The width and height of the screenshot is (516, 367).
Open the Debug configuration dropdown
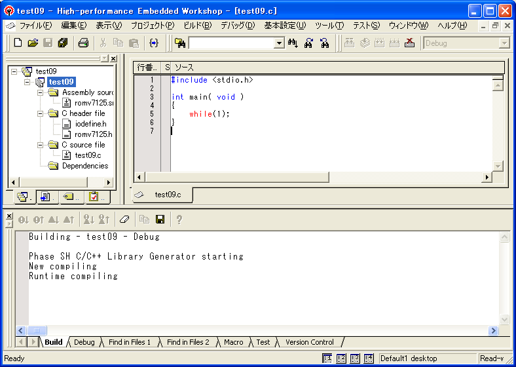[x=504, y=43]
